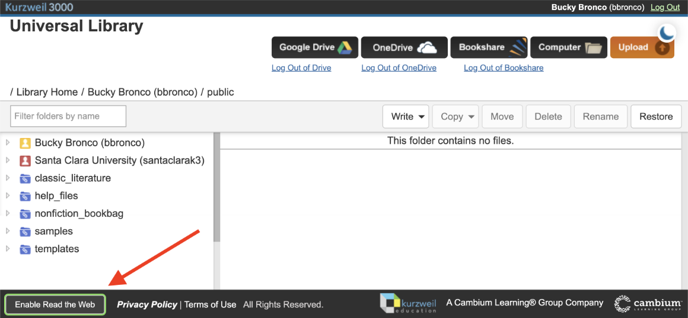Click This folder contains no files message
Screen dimensions: 688x318
[x=450, y=141]
